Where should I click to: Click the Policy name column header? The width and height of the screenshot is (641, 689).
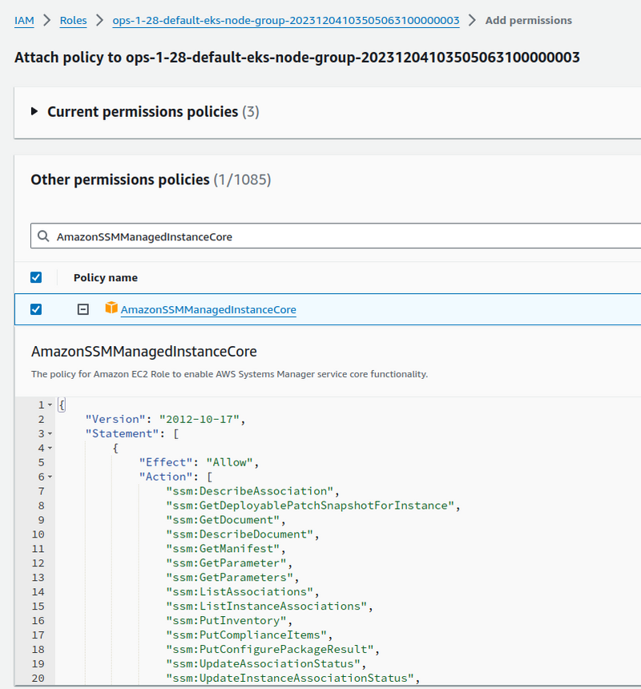[x=106, y=278]
